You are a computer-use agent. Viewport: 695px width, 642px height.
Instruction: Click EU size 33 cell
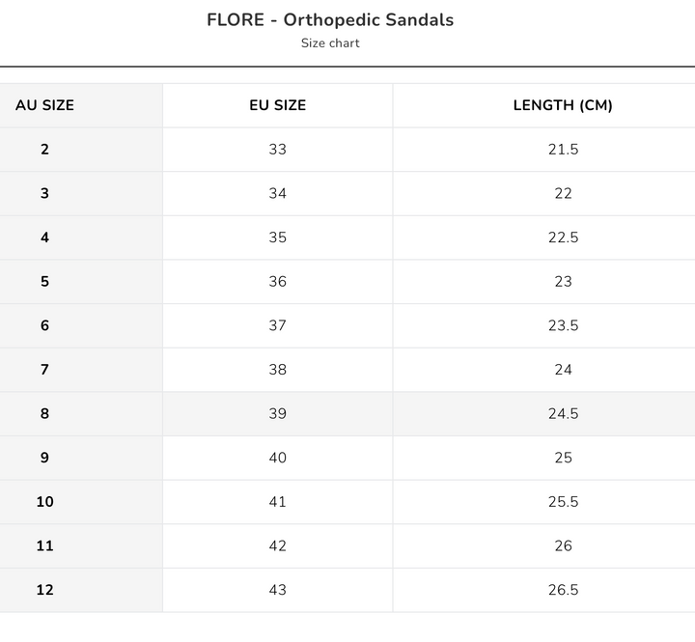pyautogui.click(x=277, y=150)
